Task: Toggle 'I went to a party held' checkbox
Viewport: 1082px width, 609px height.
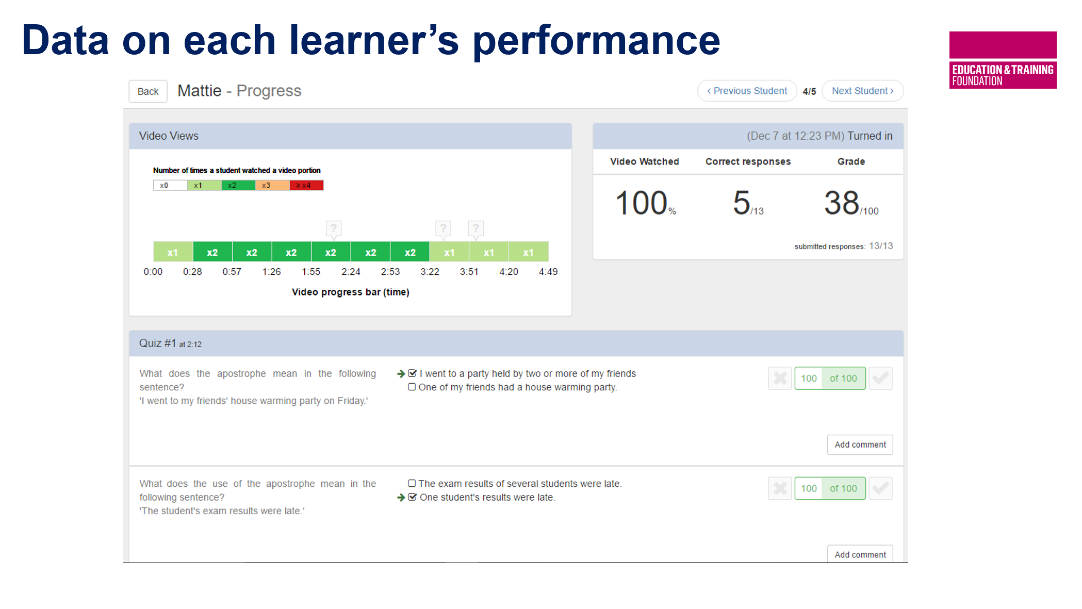Action: [x=412, y=373]
